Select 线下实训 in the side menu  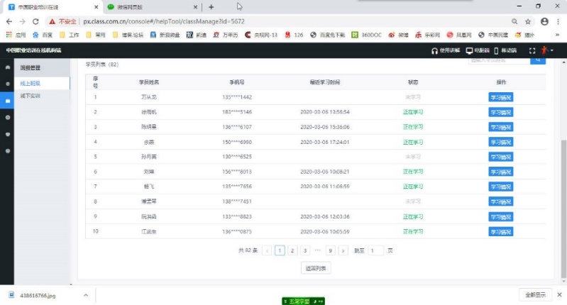point(31,94)
